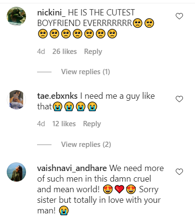This screenshot has height=224, width=195.
Task: Like tae.ebxnks's comment with heart icon
Action: [179, 99]
